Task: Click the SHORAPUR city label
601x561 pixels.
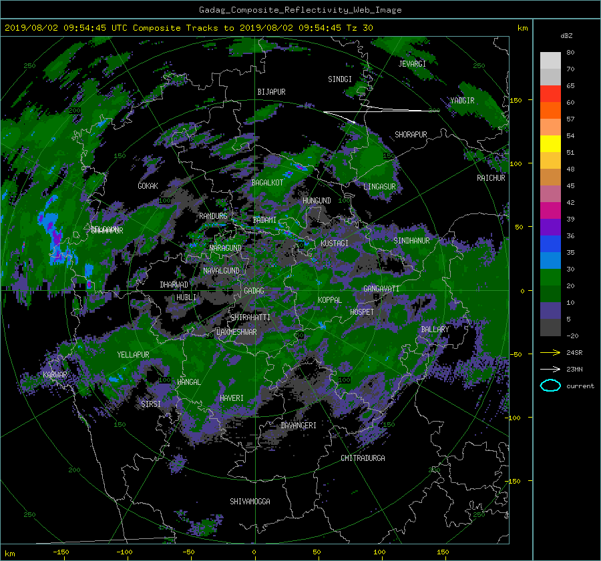Action: (x=411, y=135)
